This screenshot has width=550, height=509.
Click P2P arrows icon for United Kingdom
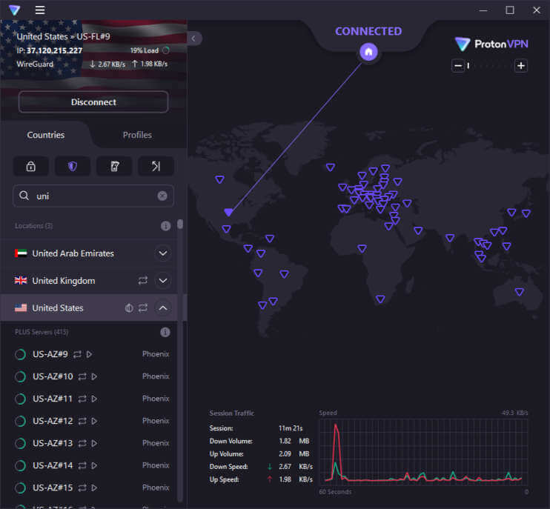pyautogui.click(x=143, y=281)
